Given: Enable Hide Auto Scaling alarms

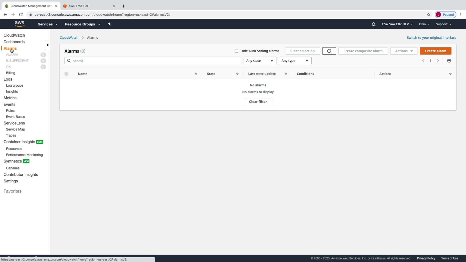Looking at the screenshot, I should 236,51.
